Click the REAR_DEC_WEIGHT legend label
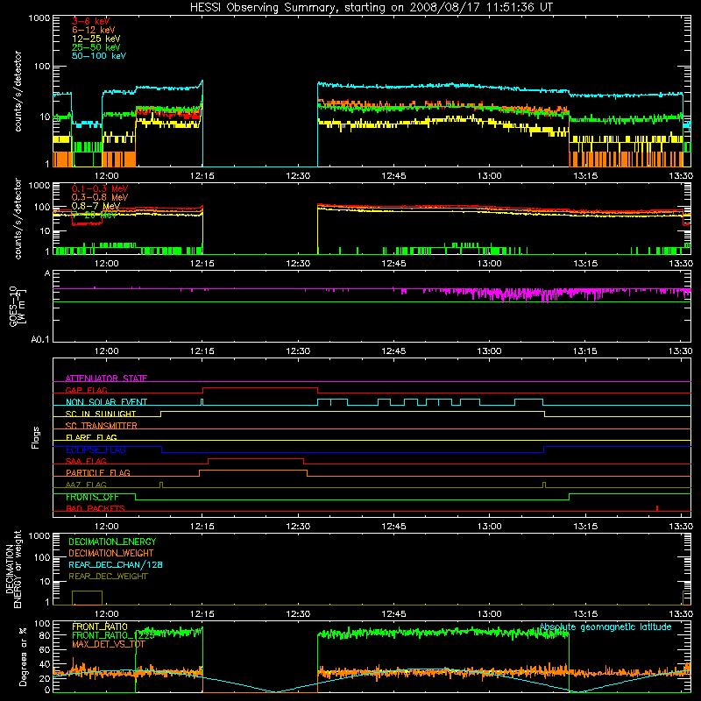 click(x=108, y=577)
